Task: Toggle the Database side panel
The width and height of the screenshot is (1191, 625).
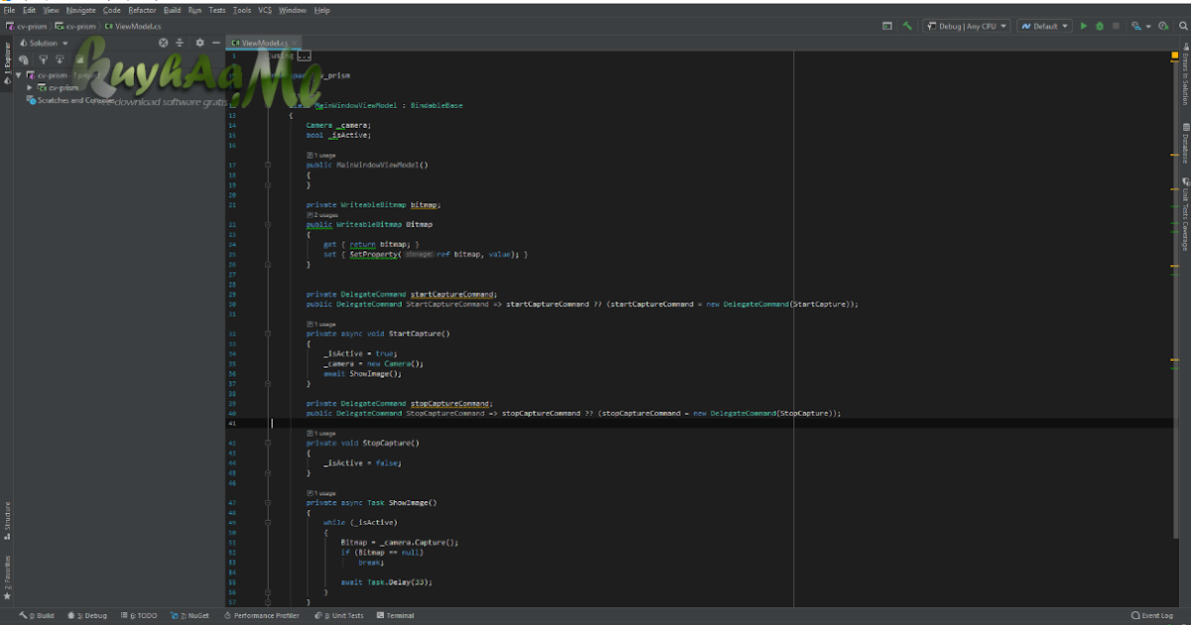Action: coord(1184,143)
